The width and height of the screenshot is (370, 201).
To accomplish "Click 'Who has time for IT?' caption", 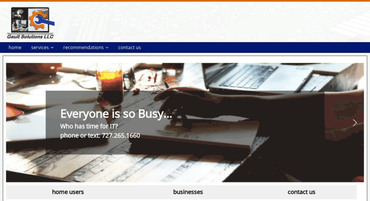I will click(x=89, y=126).
